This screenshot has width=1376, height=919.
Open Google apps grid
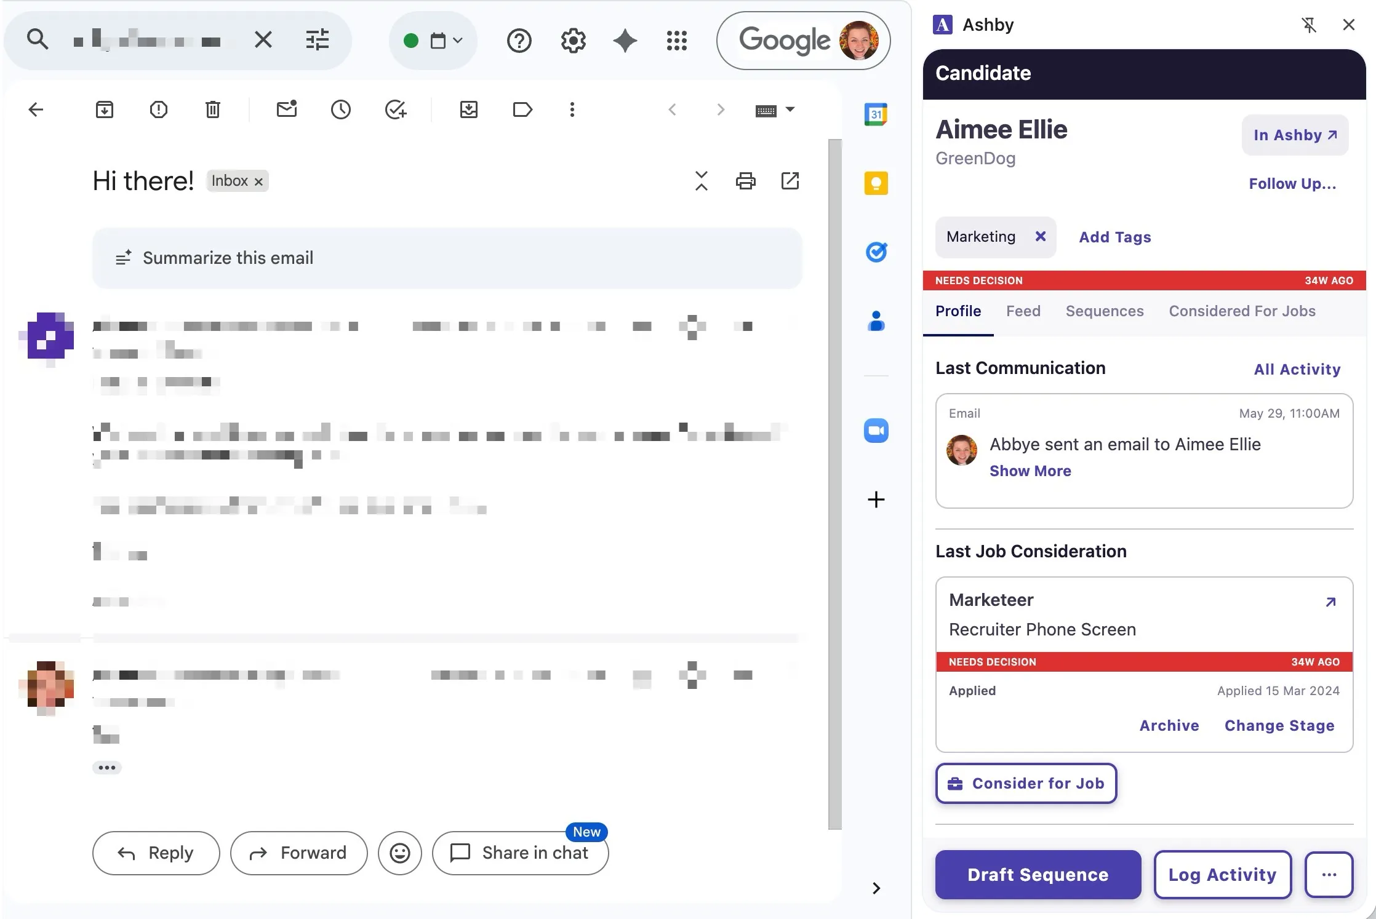click(x=677, y=41)
